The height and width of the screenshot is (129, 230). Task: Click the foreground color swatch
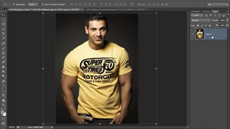click(3, 112)
